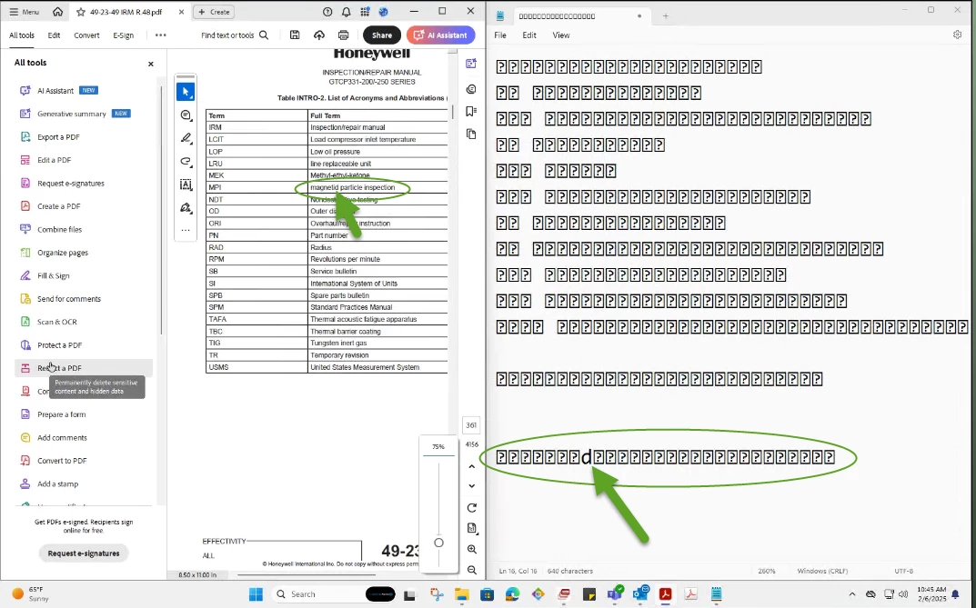Switch to the Edit tab in Acrobat
Image resolution: width=976 pixels, height=608 pixels.
(55, 35)
